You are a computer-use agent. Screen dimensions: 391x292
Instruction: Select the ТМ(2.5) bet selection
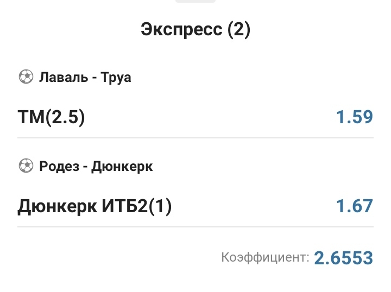[x=52, y=117]
